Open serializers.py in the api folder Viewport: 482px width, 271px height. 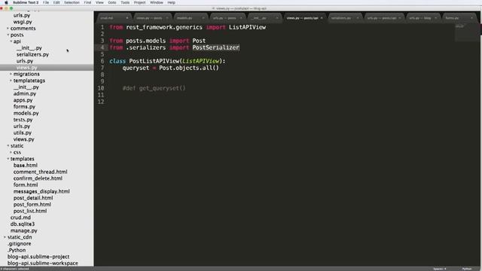click(x=32, y=54)
